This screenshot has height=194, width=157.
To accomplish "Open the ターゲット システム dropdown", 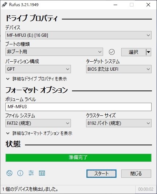I will [x=119, y=69].
